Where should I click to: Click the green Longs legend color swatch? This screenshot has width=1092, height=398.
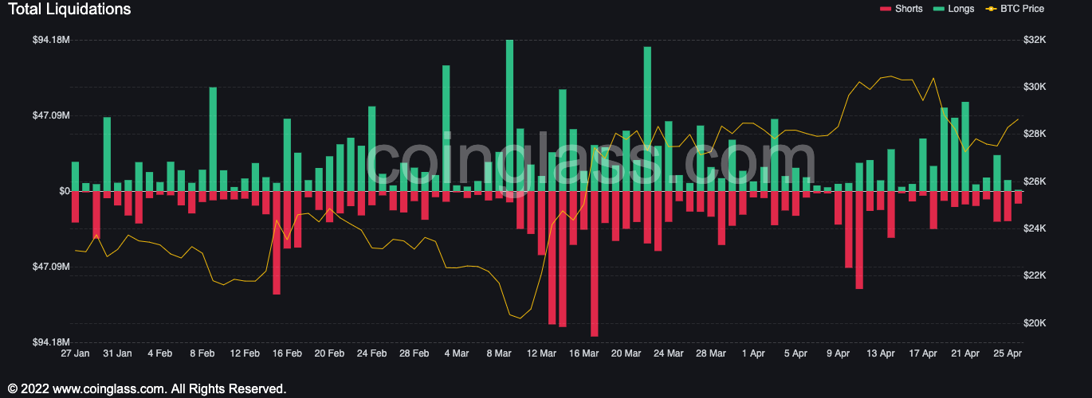[938, 9]
